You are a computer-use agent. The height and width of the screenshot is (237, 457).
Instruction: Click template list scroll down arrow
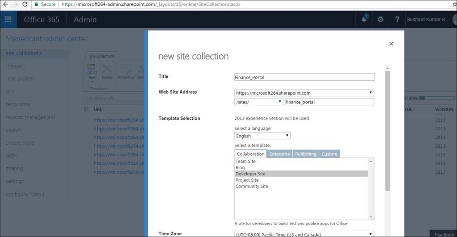click(x=371, y=216)
